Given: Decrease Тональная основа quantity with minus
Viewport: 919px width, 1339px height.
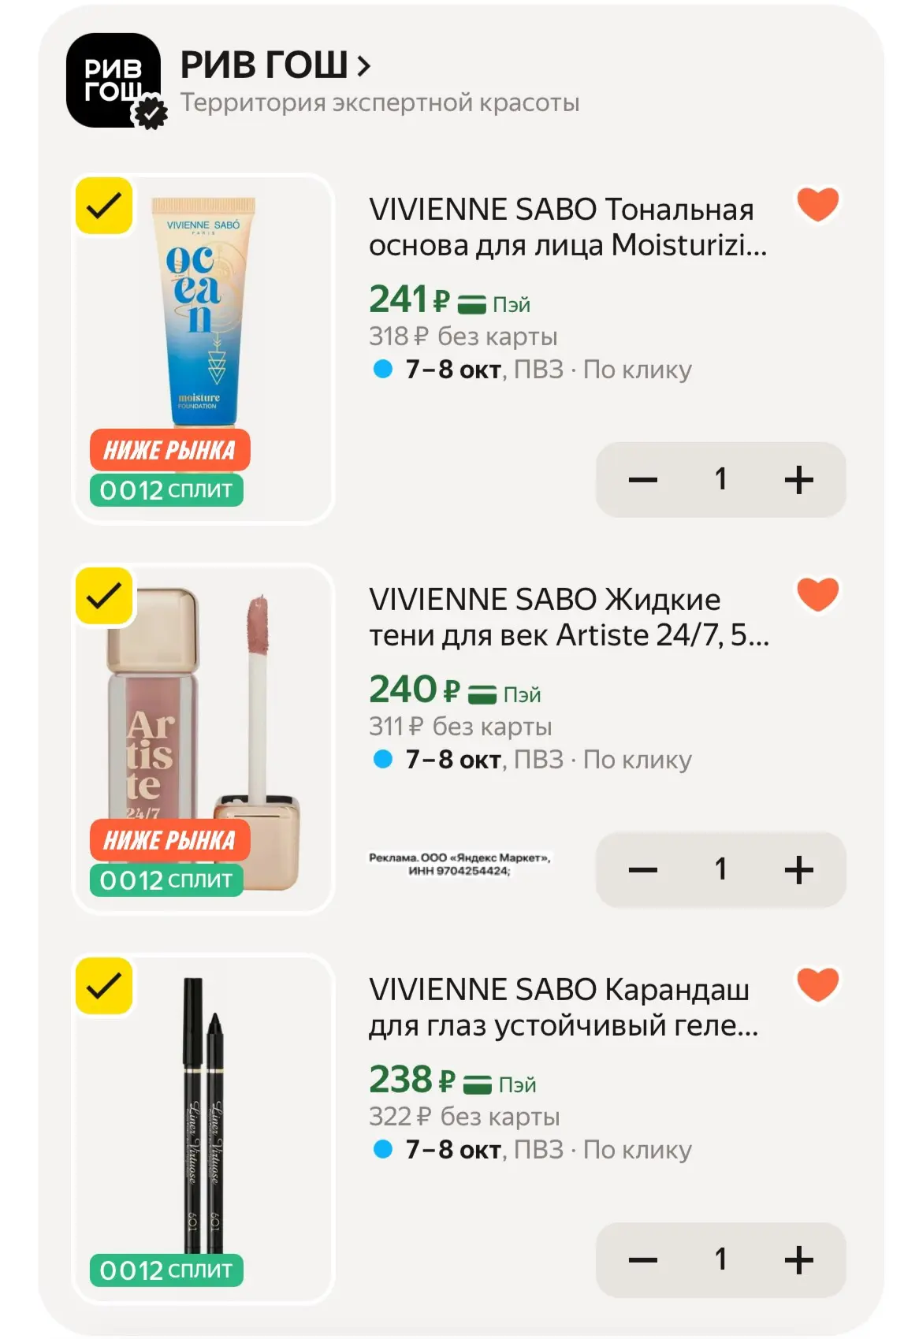Looking at the screenshot, I should (x=643, y=479).
